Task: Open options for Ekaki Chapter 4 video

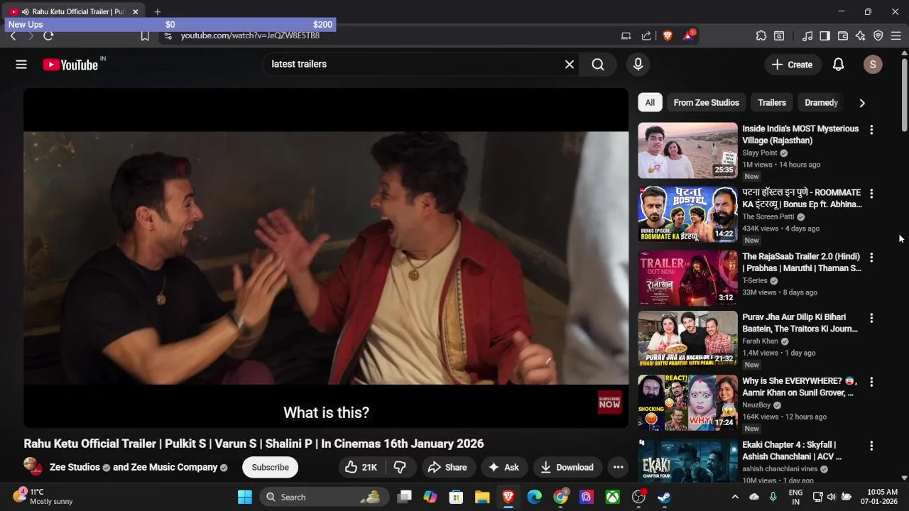Action: tap(871, 446)
